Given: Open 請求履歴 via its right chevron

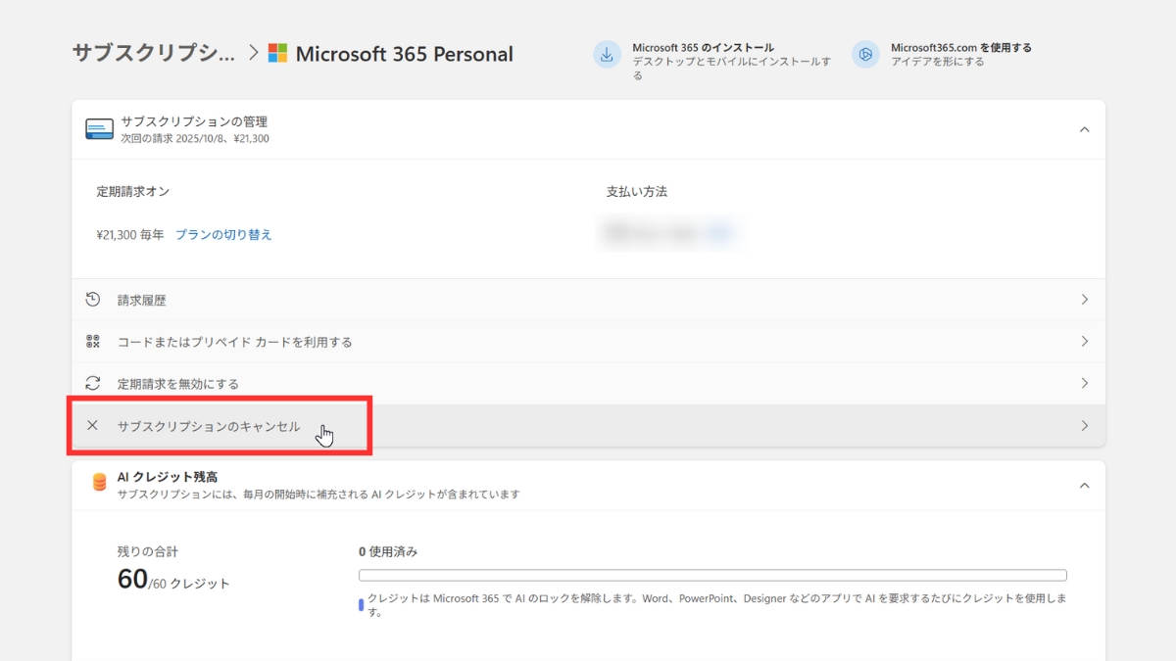Looking at the screenshot, I should pyautogui.click(x=1084, y=300).
